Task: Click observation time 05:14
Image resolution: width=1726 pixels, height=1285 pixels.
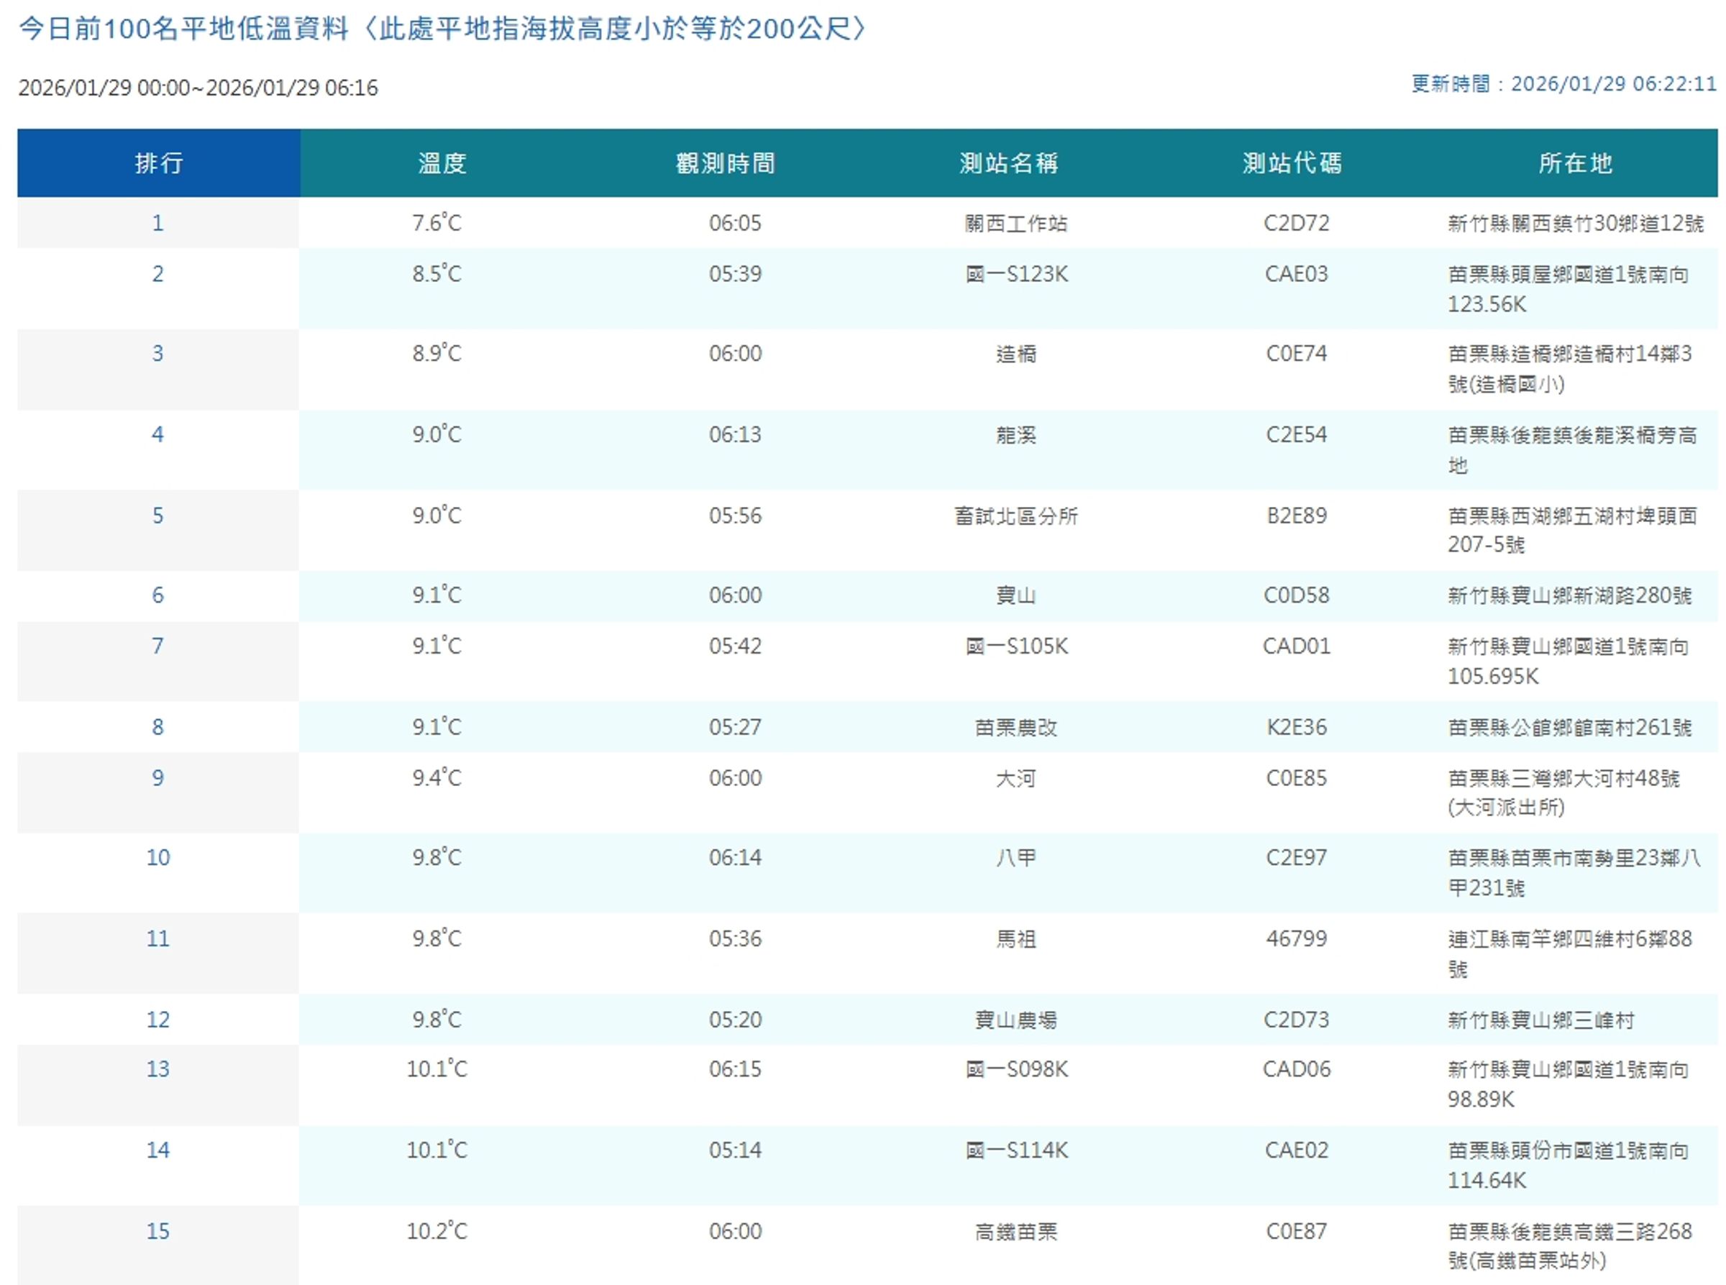Action: pyautogui.click(x=735, y=1151)
